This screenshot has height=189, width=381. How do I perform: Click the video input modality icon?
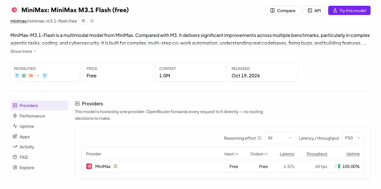[31, 76]
